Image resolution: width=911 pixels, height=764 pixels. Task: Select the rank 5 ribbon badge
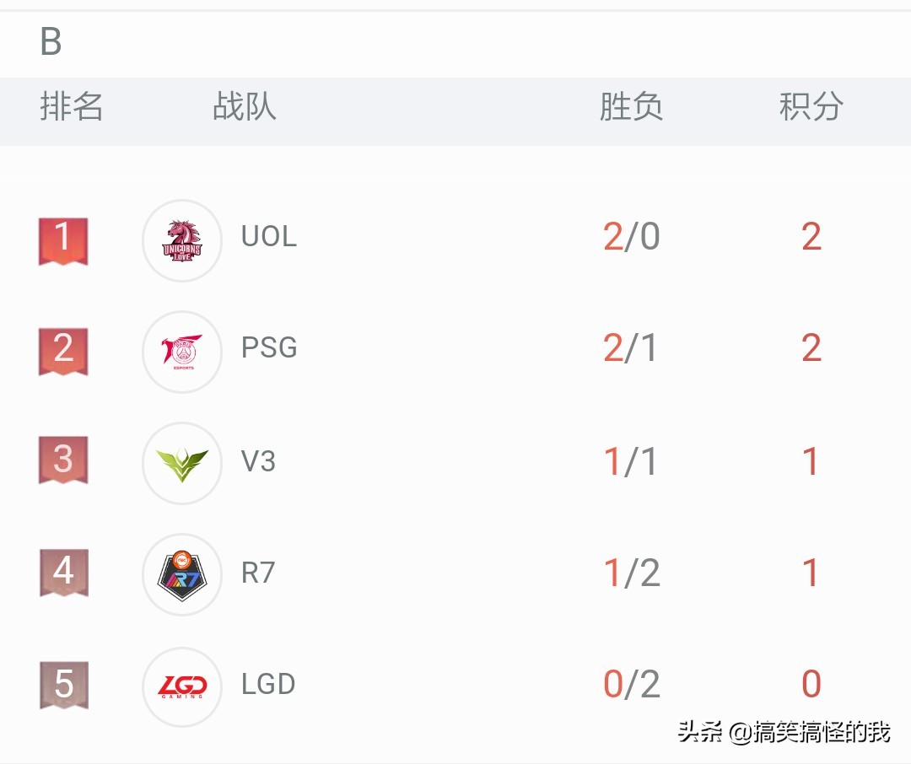coord(62,686)
